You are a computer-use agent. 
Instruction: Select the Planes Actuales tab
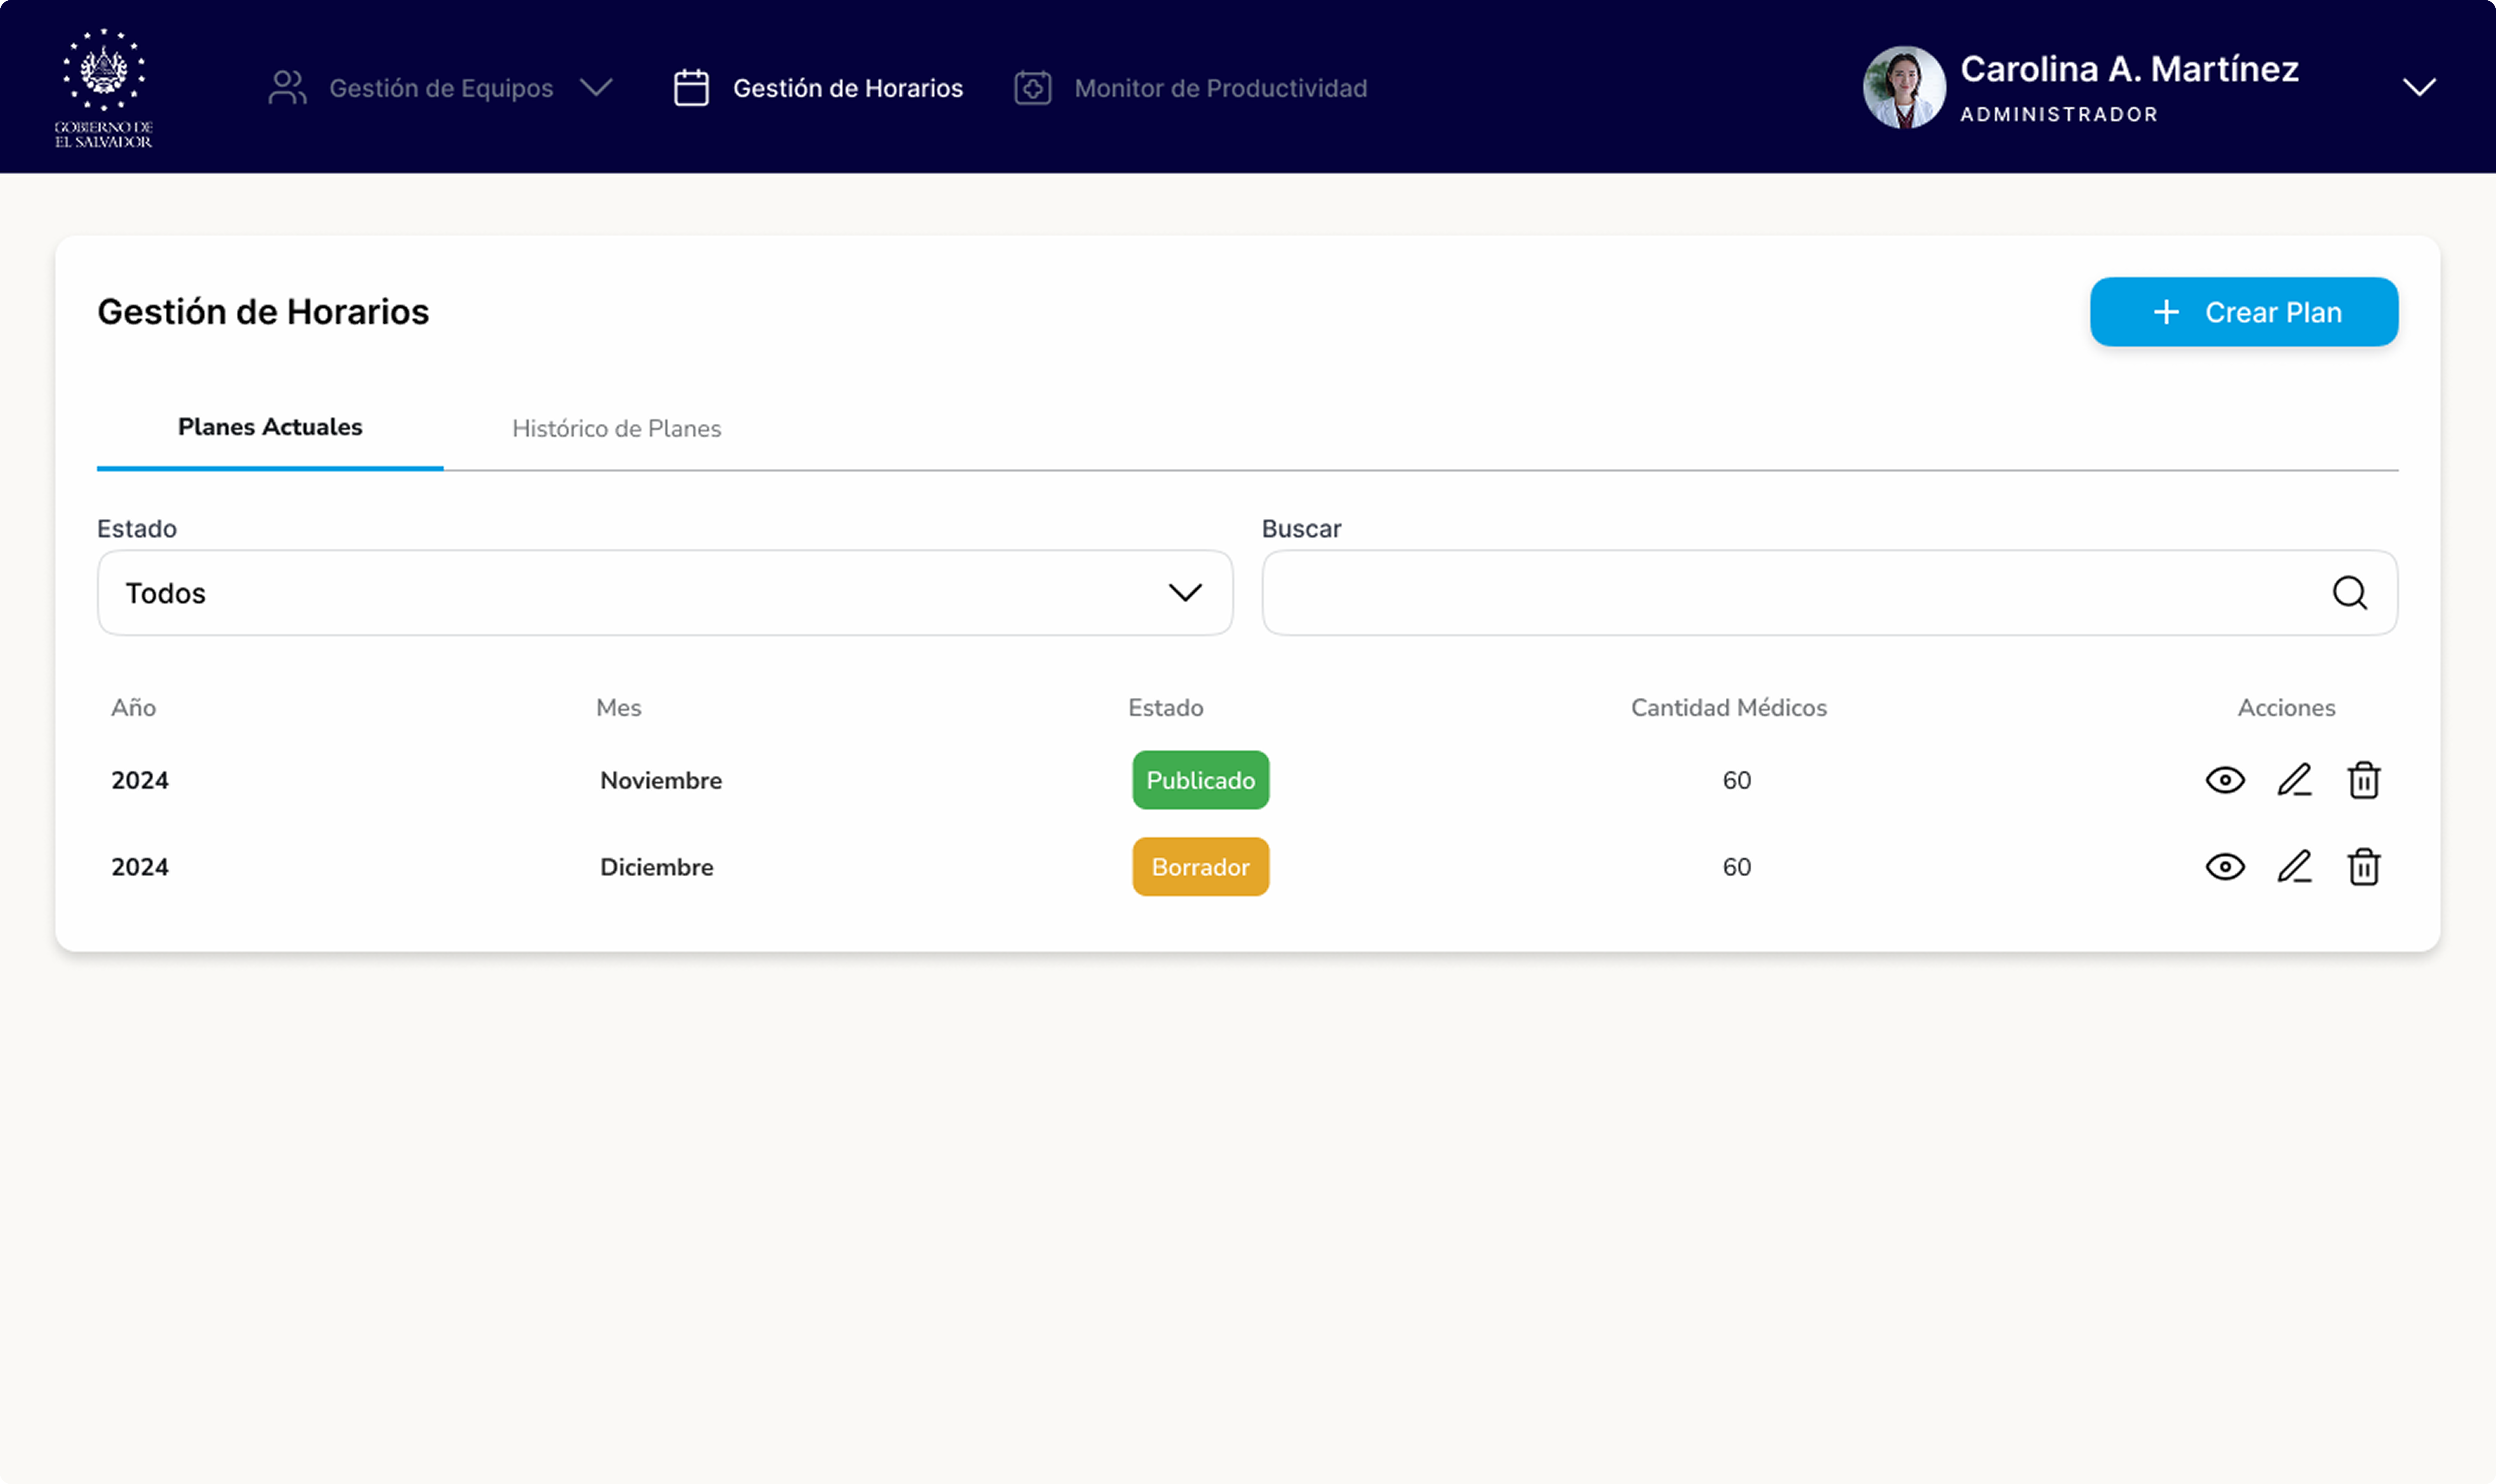[270, 427]
